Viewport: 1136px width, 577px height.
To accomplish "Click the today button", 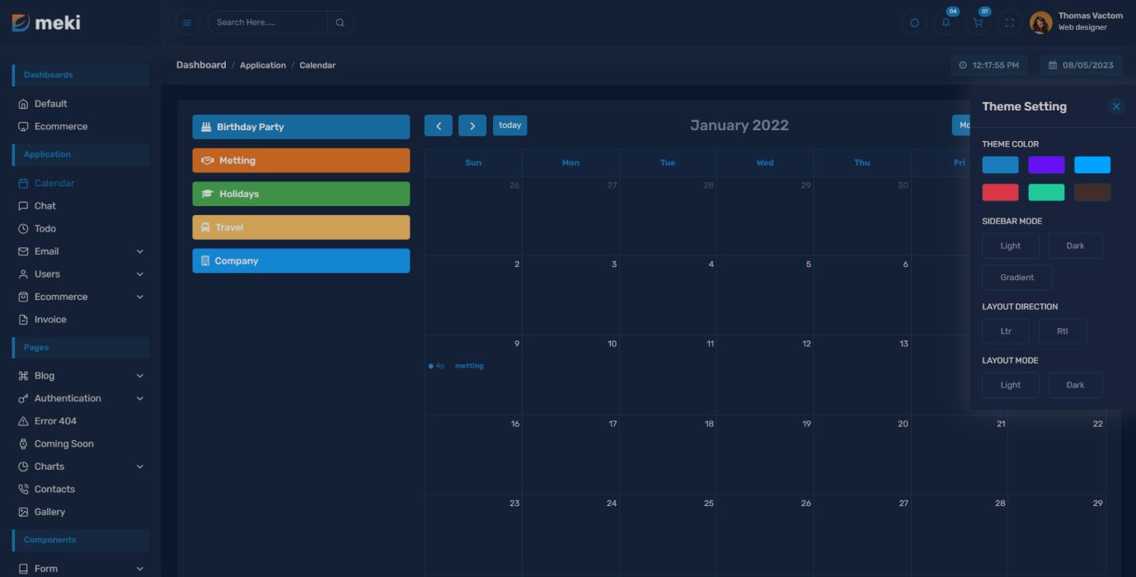I will 509,125.
